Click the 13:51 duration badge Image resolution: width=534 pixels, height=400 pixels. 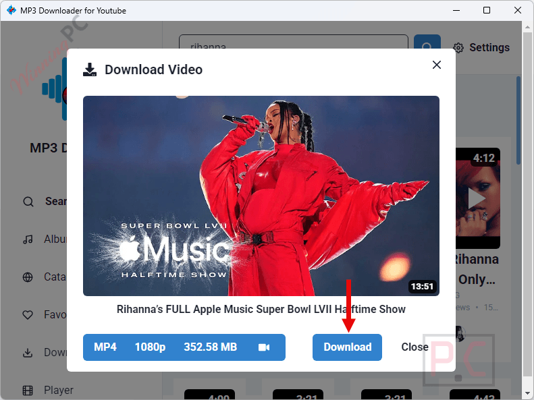[422, 287]
